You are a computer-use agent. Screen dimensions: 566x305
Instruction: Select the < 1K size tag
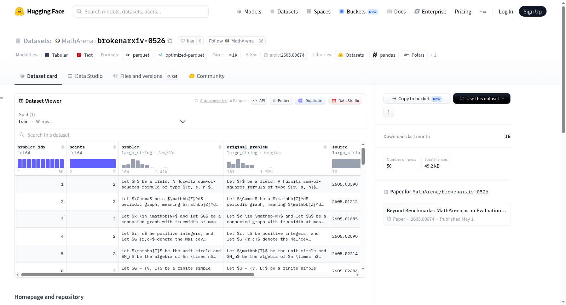coord(233,55)
